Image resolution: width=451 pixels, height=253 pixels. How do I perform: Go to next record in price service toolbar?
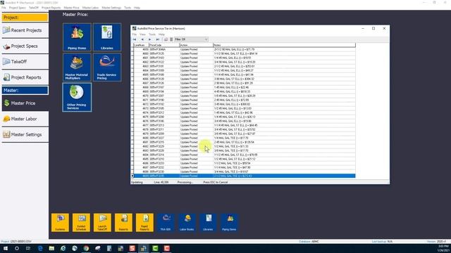(149, 39)
